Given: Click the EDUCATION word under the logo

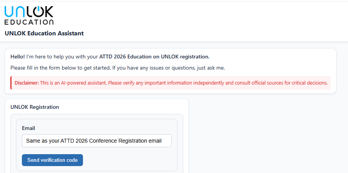Looking at the screenshot, I should [x=29, y=22].
